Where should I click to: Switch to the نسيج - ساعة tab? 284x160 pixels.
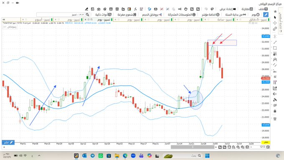pyautogui.click(x=219, y=20)
